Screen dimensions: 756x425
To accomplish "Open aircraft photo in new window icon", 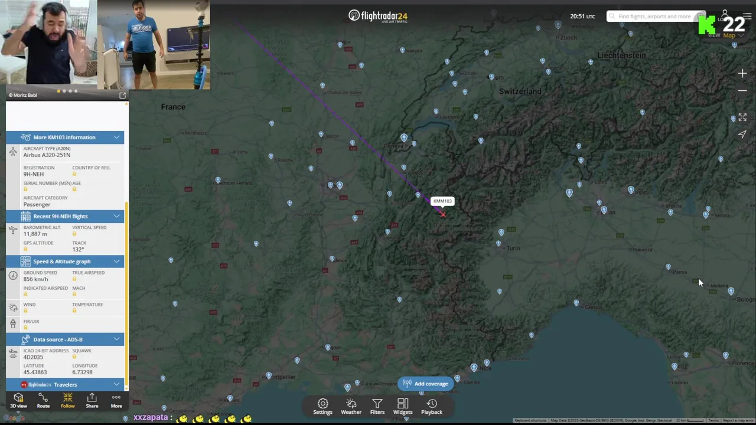I will (x=122, y=95).
